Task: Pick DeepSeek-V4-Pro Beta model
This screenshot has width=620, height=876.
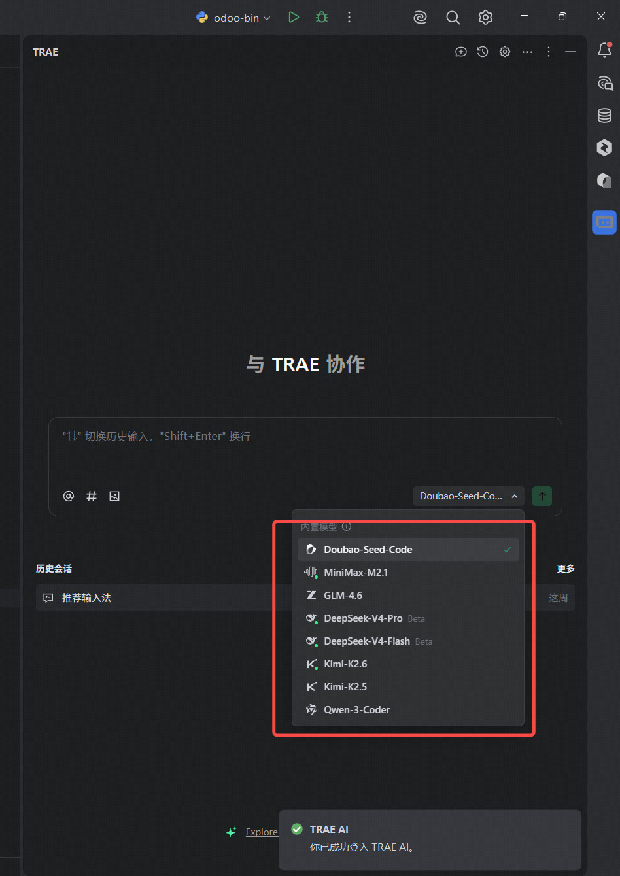Action: pyautogui.click(x=408, y=618)
